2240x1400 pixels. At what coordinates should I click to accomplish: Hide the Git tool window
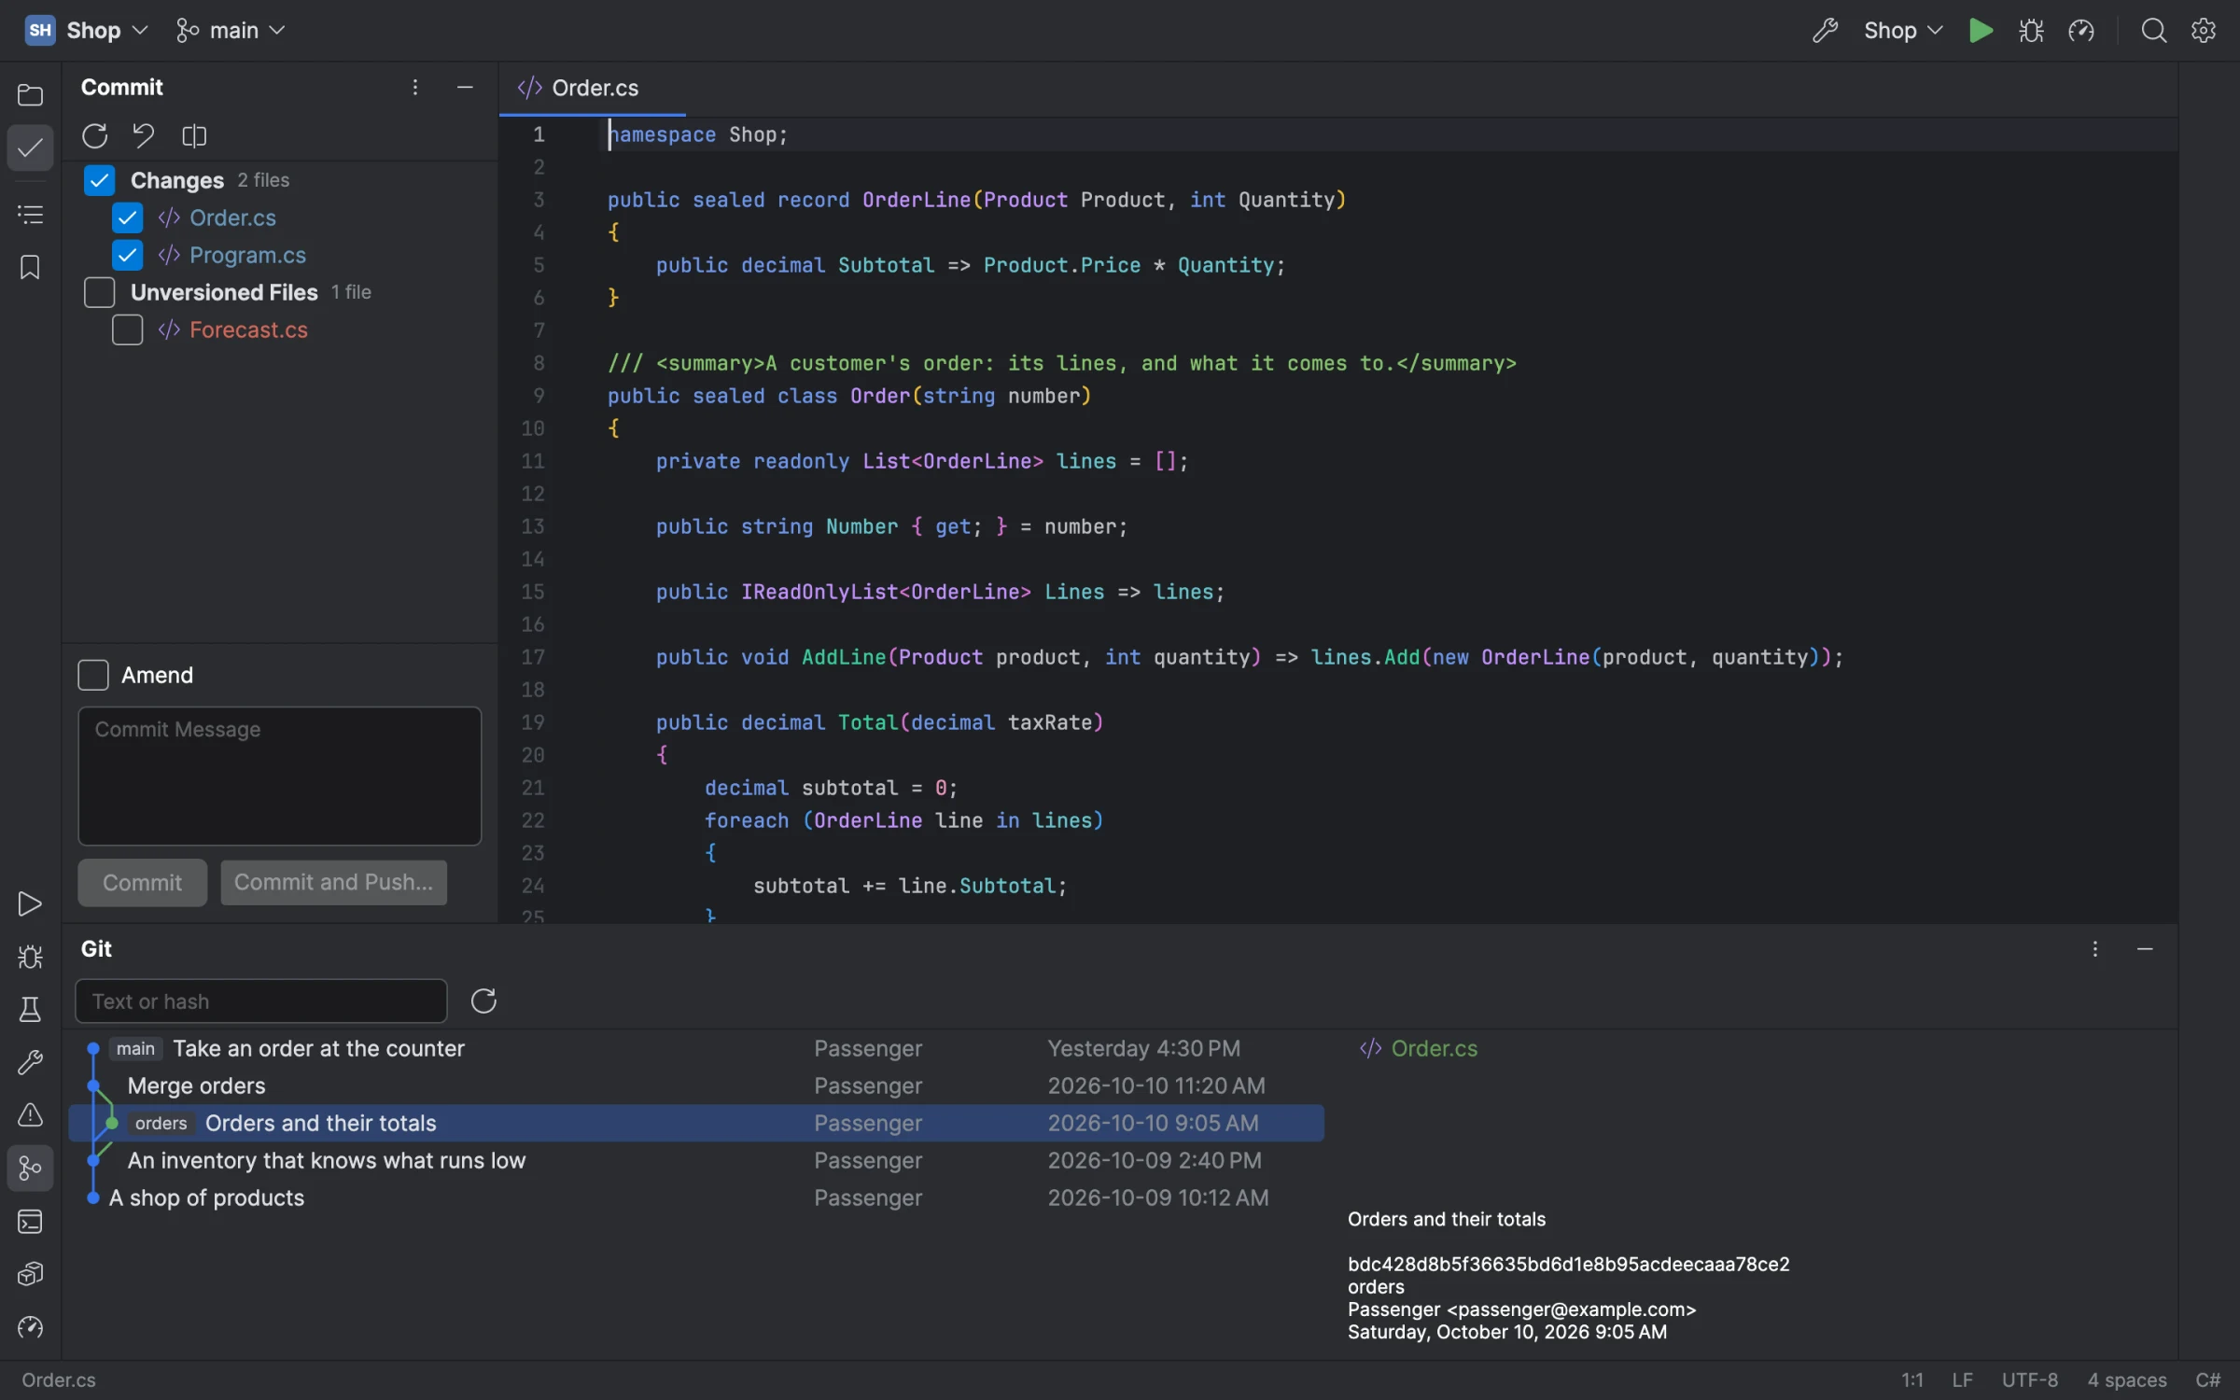pyautogui.click(x=2145, y=949)
